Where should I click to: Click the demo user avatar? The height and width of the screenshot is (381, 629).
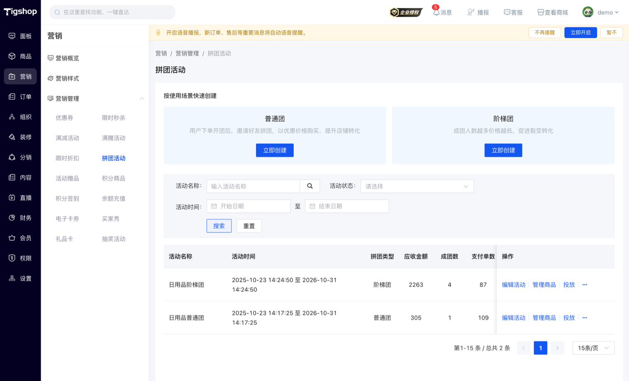[588, 12]
